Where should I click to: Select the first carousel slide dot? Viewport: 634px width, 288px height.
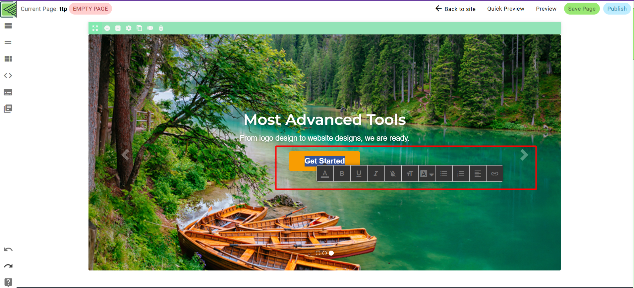click(318, 253)
